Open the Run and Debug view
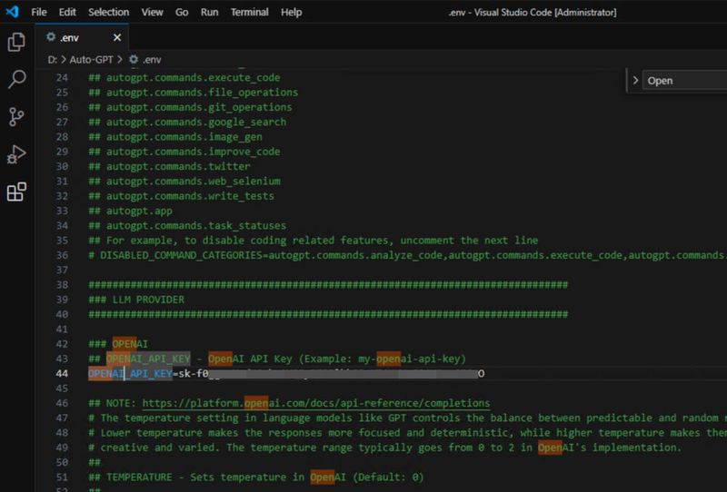The height and width of the screenshot is (492, 727). tap(16, 154)
